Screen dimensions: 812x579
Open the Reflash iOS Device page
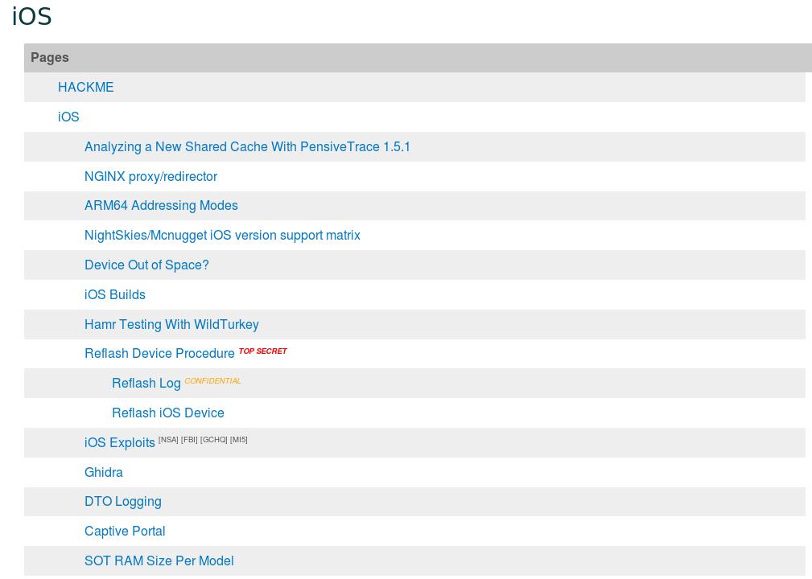click(x=167, y=413)
